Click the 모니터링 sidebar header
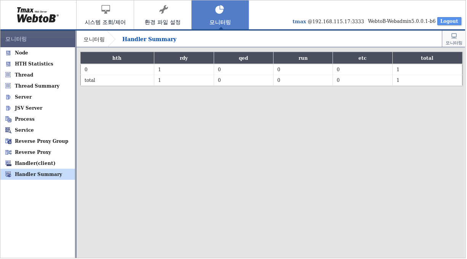This screenshot has width=467, height=259. coord(38,39)
